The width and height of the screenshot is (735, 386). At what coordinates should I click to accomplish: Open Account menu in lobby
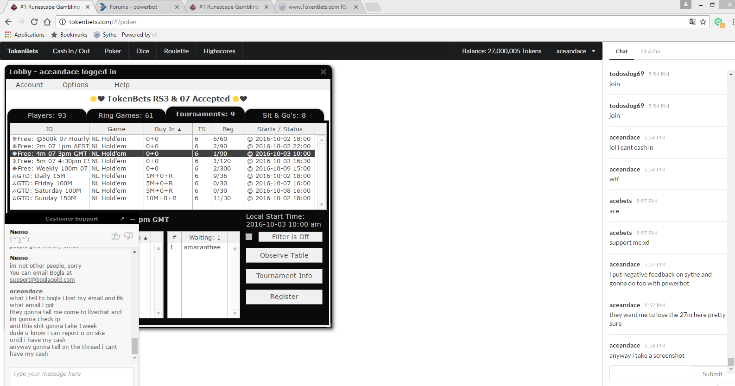point(29,85)
